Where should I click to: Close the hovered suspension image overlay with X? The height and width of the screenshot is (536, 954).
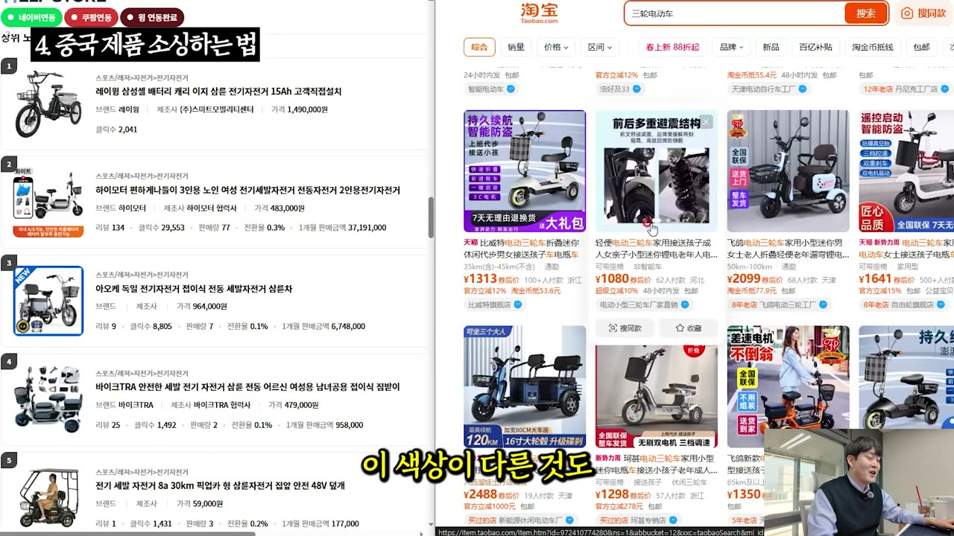(706, 122)
